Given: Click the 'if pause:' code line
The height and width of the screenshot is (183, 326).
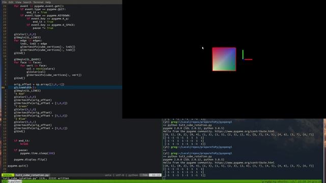Looking at the screenshot, I should tap(21, 150).
